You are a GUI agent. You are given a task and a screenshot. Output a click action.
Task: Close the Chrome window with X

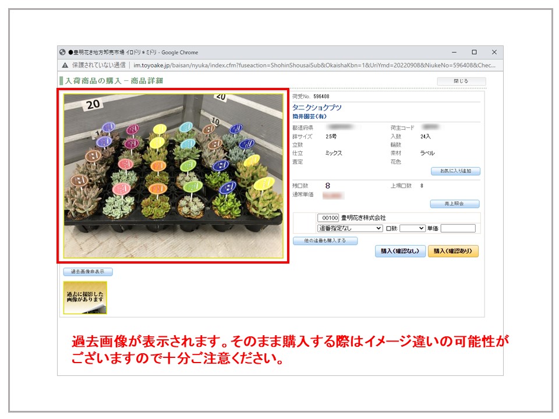[494, 52]
